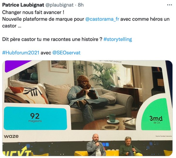Click the @plaubignat handle

[59, 5]
